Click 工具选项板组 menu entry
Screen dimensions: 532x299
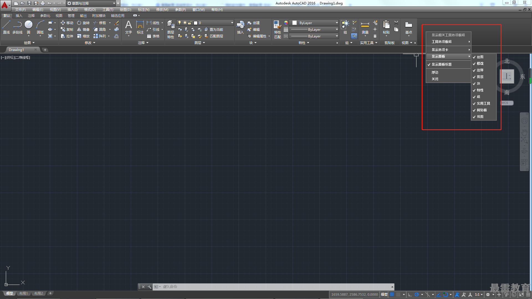(448, 42)
